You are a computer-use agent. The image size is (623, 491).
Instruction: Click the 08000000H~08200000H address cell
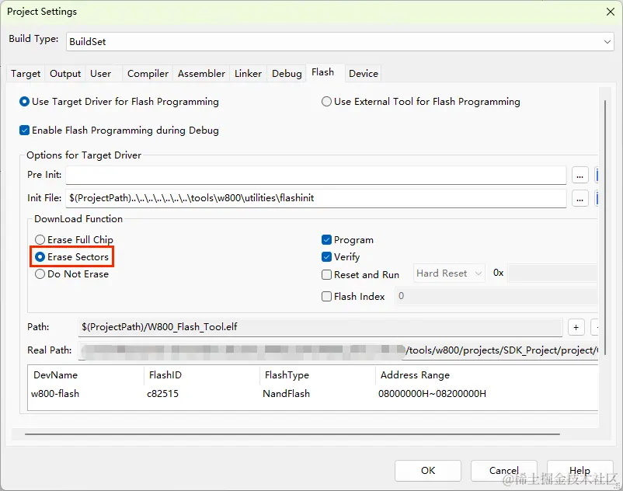tap(432, 394)
